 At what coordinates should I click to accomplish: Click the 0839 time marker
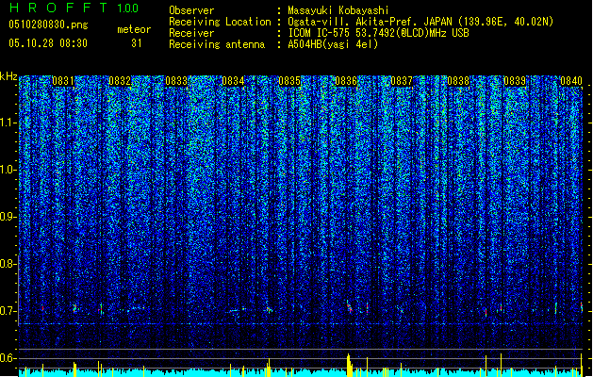[x=515, y=81]
